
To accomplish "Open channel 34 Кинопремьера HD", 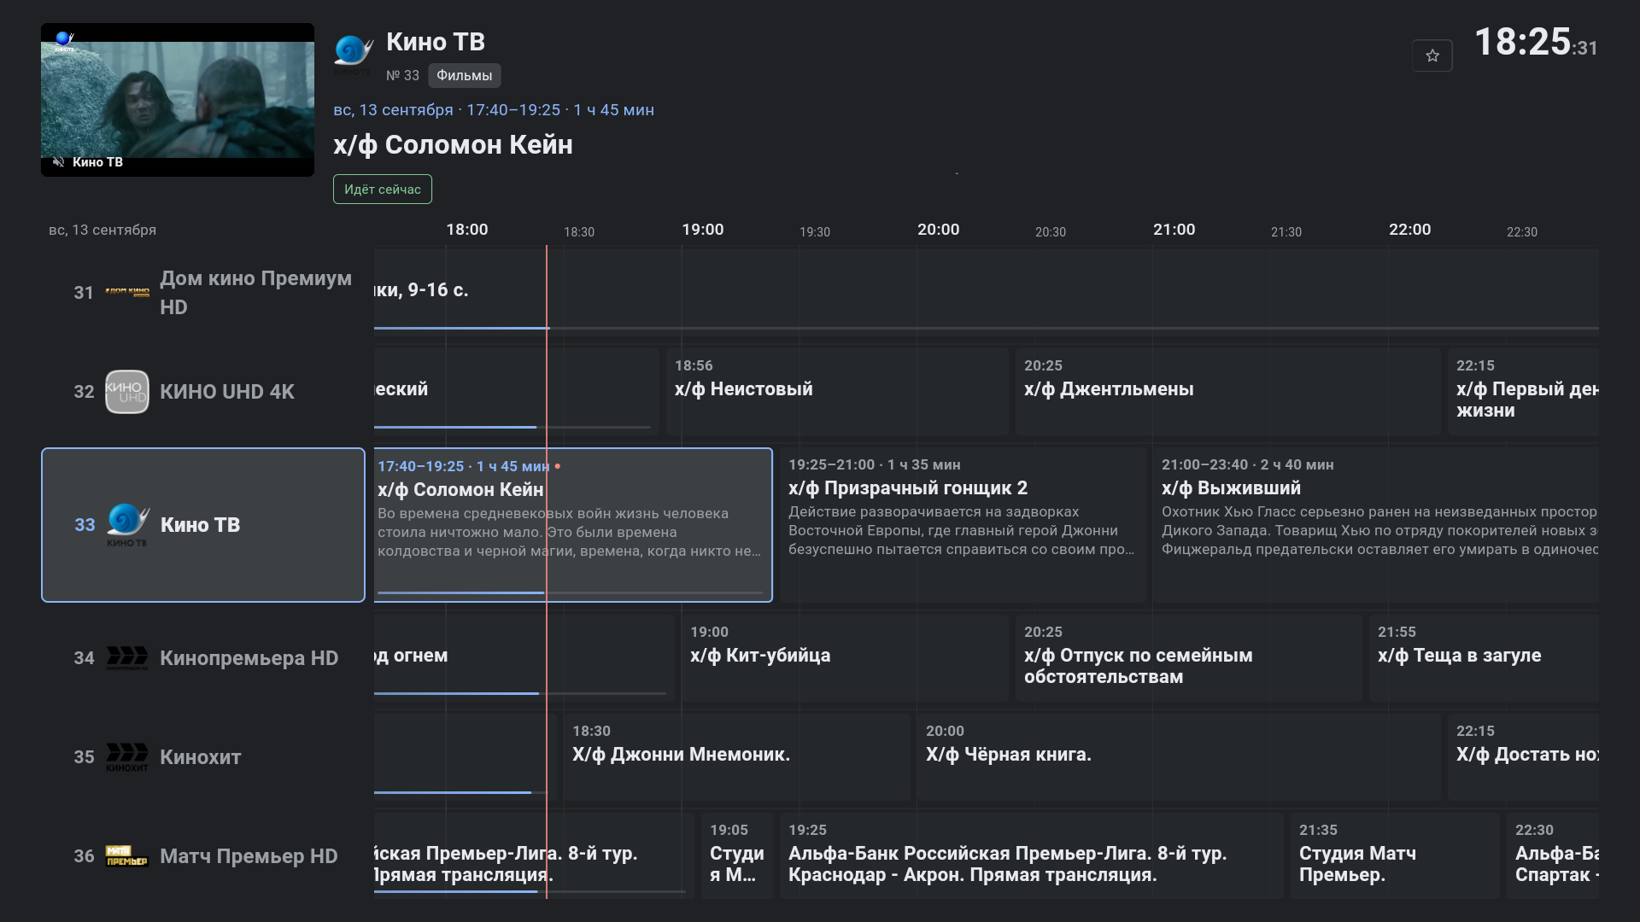I will click(203, 658).
